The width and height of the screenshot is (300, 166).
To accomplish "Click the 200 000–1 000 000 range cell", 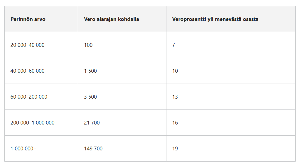I will (x=32, y=123).
